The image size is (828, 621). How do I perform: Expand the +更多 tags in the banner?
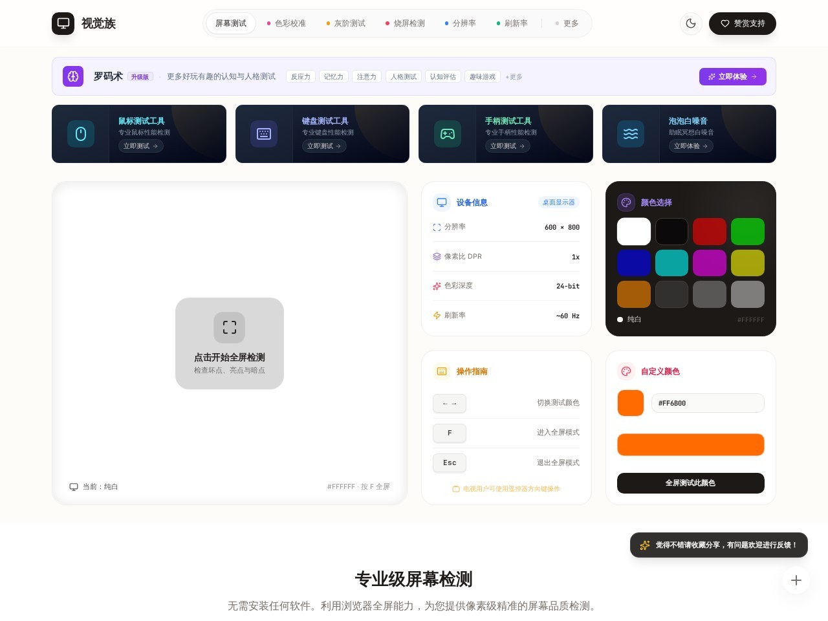pos(514,77)
